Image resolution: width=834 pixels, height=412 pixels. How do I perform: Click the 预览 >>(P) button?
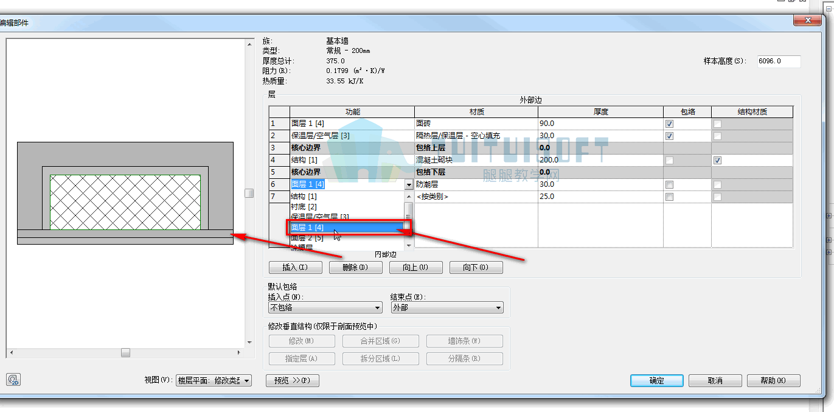tap(293, 380)
